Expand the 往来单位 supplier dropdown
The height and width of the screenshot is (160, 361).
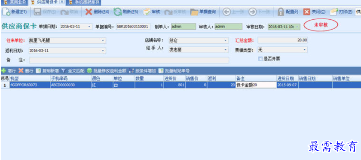click(x=103, y=41)
